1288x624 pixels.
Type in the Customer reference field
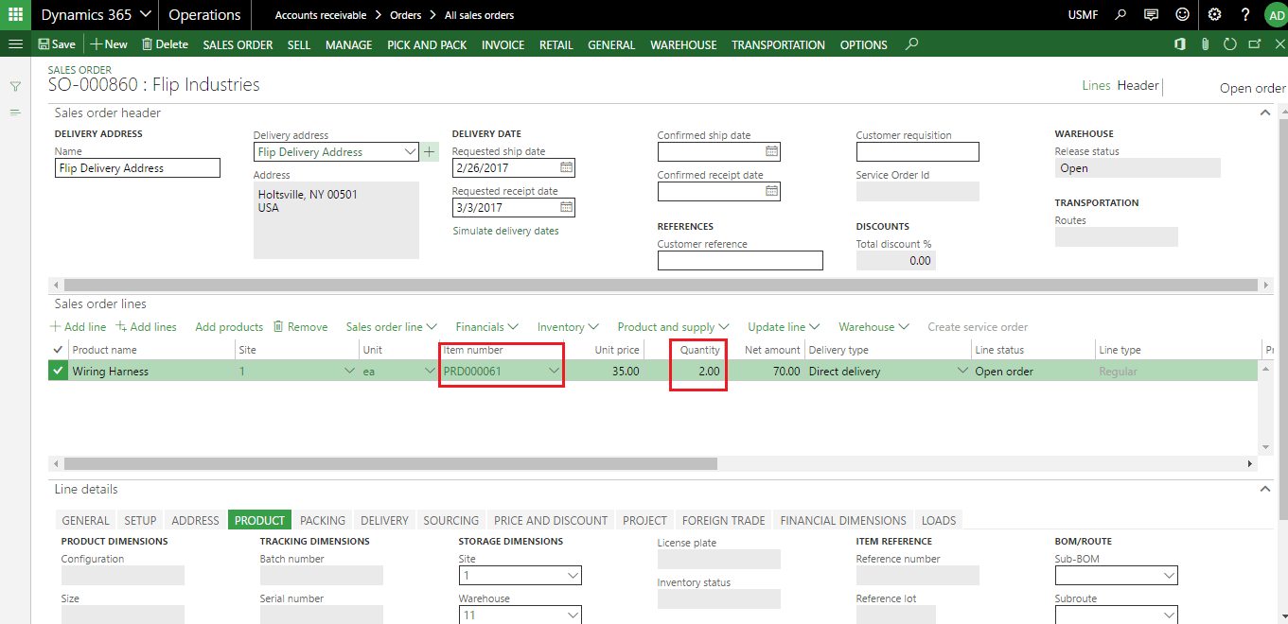[740, 261]
